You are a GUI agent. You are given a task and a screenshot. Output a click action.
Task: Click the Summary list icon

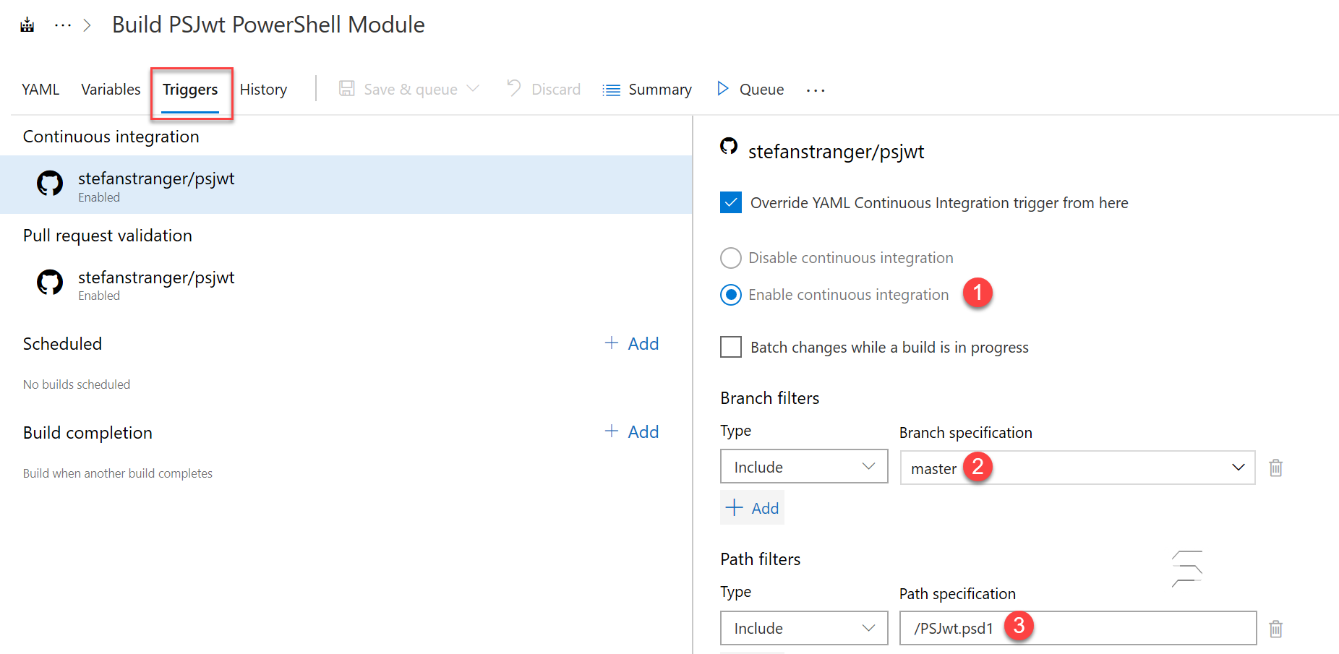point(611,89)
